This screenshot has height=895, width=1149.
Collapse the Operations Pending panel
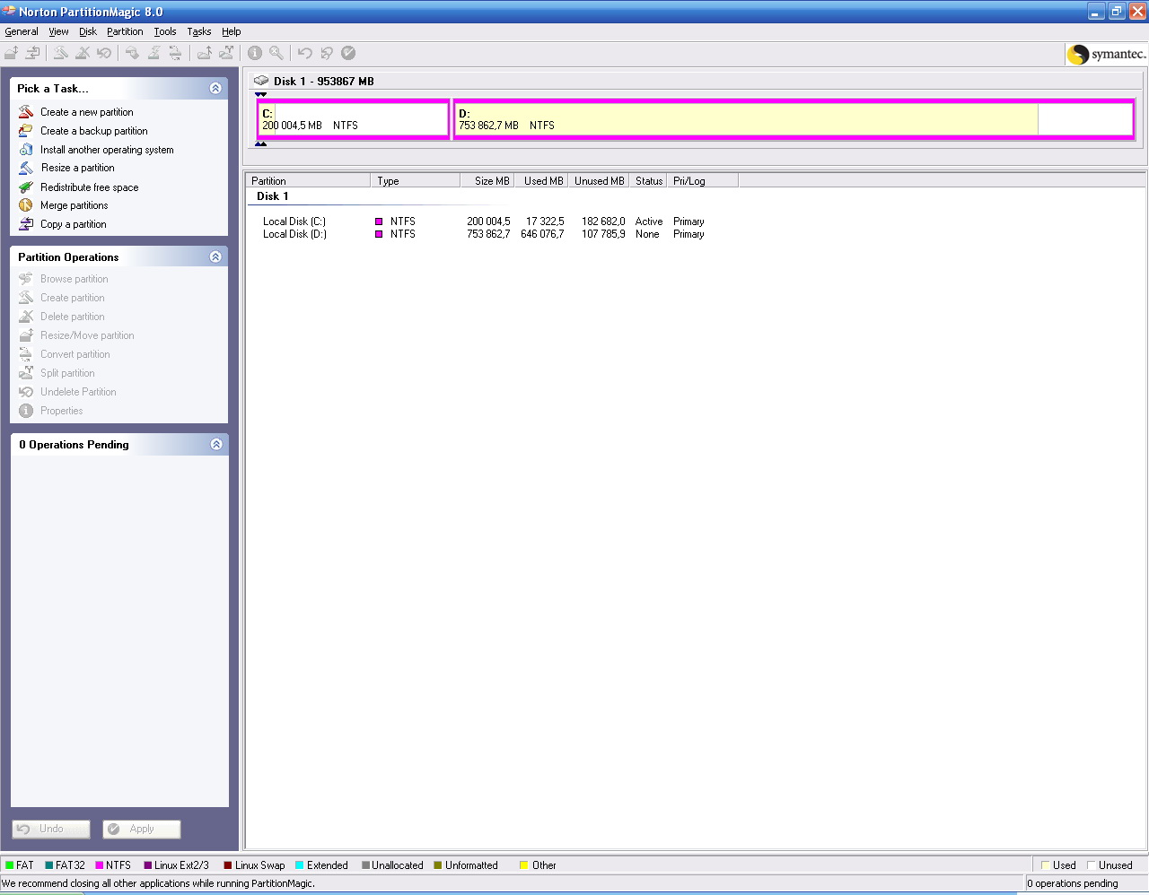[215, 444]
